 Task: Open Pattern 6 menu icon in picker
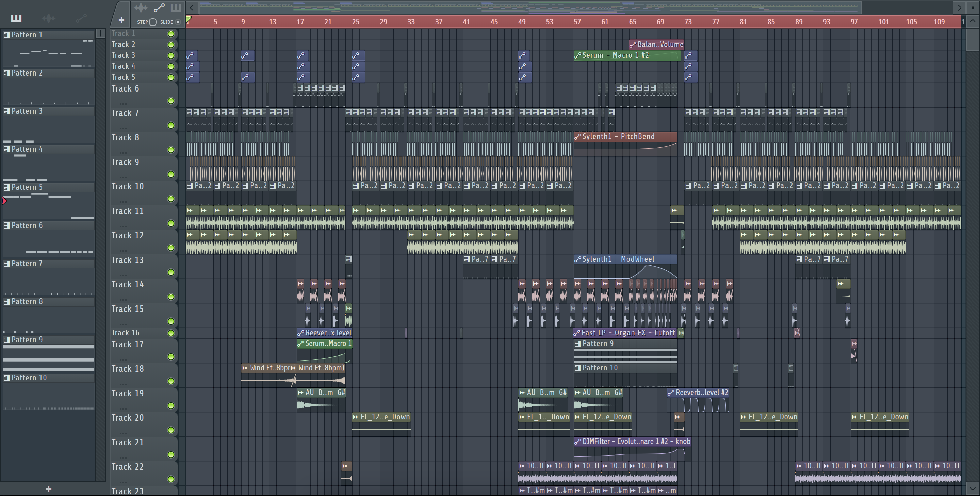[6, 225]
